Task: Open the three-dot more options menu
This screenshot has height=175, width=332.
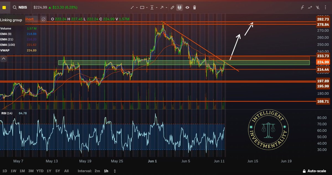Action: click(325, 7)
